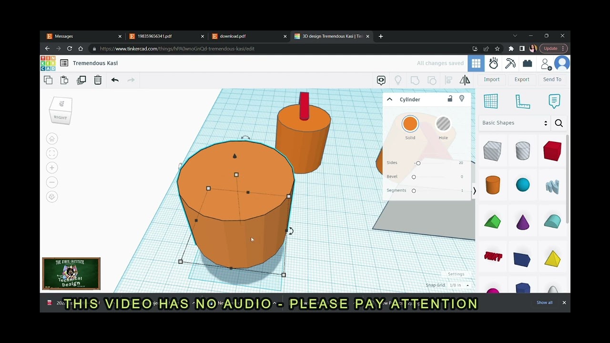Switch to the Messages browser tab

pyautogui.click(x=84, y=36)
